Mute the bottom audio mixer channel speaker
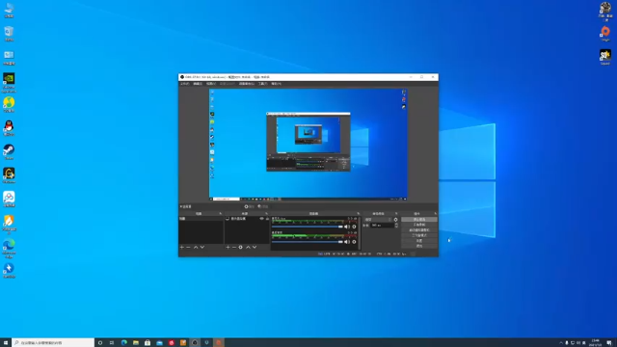This screenshot has width=617, height=347. [x=347, y=242]
